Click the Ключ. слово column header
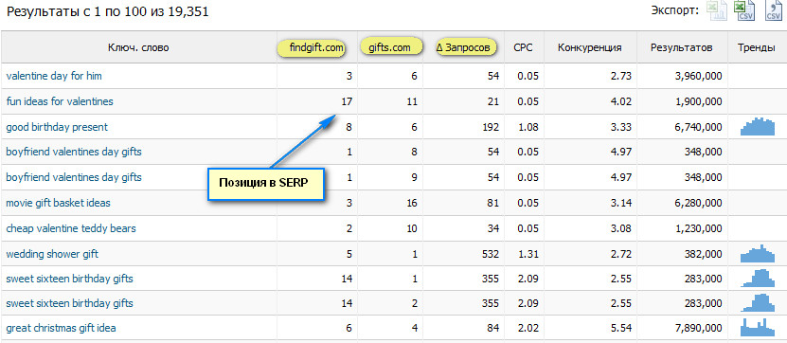 (x=138, y=47)
